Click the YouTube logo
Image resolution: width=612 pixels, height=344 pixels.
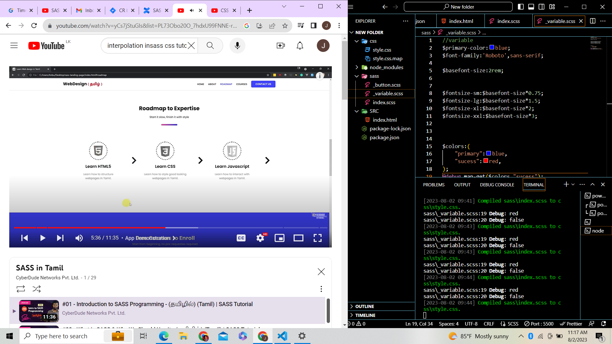[x=47, y=46]
